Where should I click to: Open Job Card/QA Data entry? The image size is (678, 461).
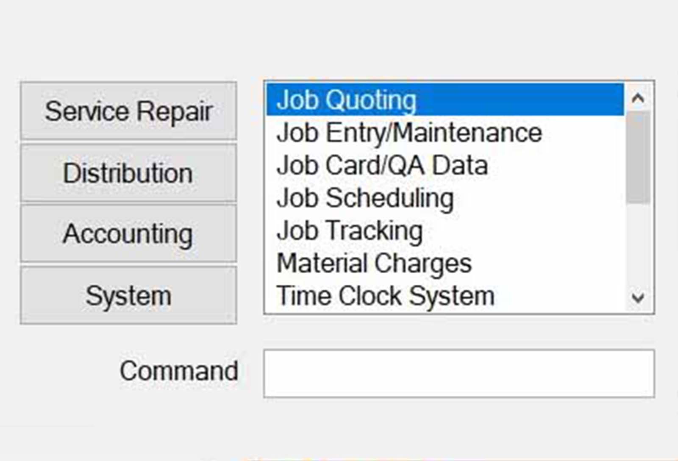pos(382,165)
